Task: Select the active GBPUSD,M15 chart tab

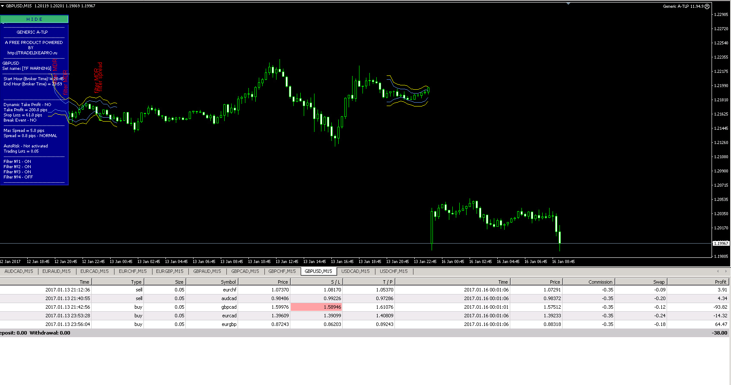Action: click(x=318, y=271)
